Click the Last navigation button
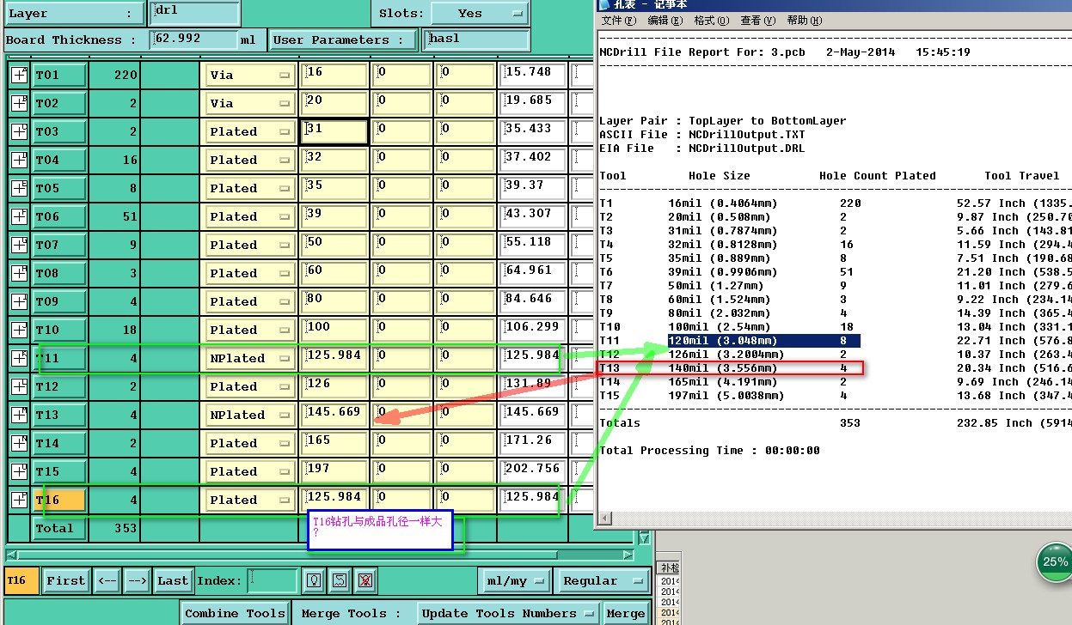The image size is (1072, 625). tap(173, 581)
